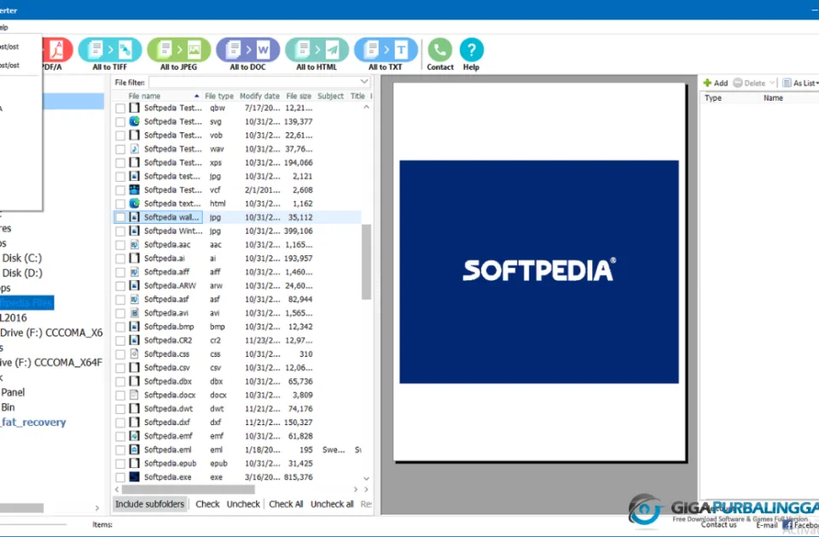The image size is (819, 537).
Task: Sort by Modify date column
Action: point(259,96)
